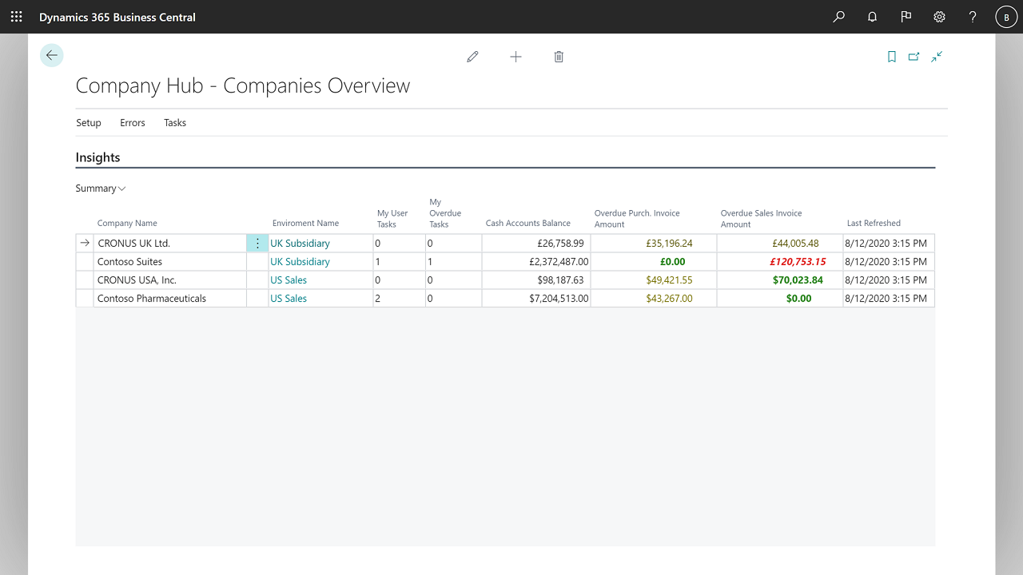
Task: Click Last Refreshed time for Contoso Pharmaceuticals
Action: tap(886, 299)
